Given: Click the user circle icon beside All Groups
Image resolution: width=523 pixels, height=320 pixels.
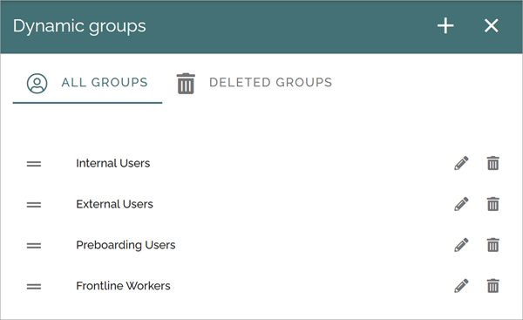Looking at the screenshot, I should click(37, 83).
